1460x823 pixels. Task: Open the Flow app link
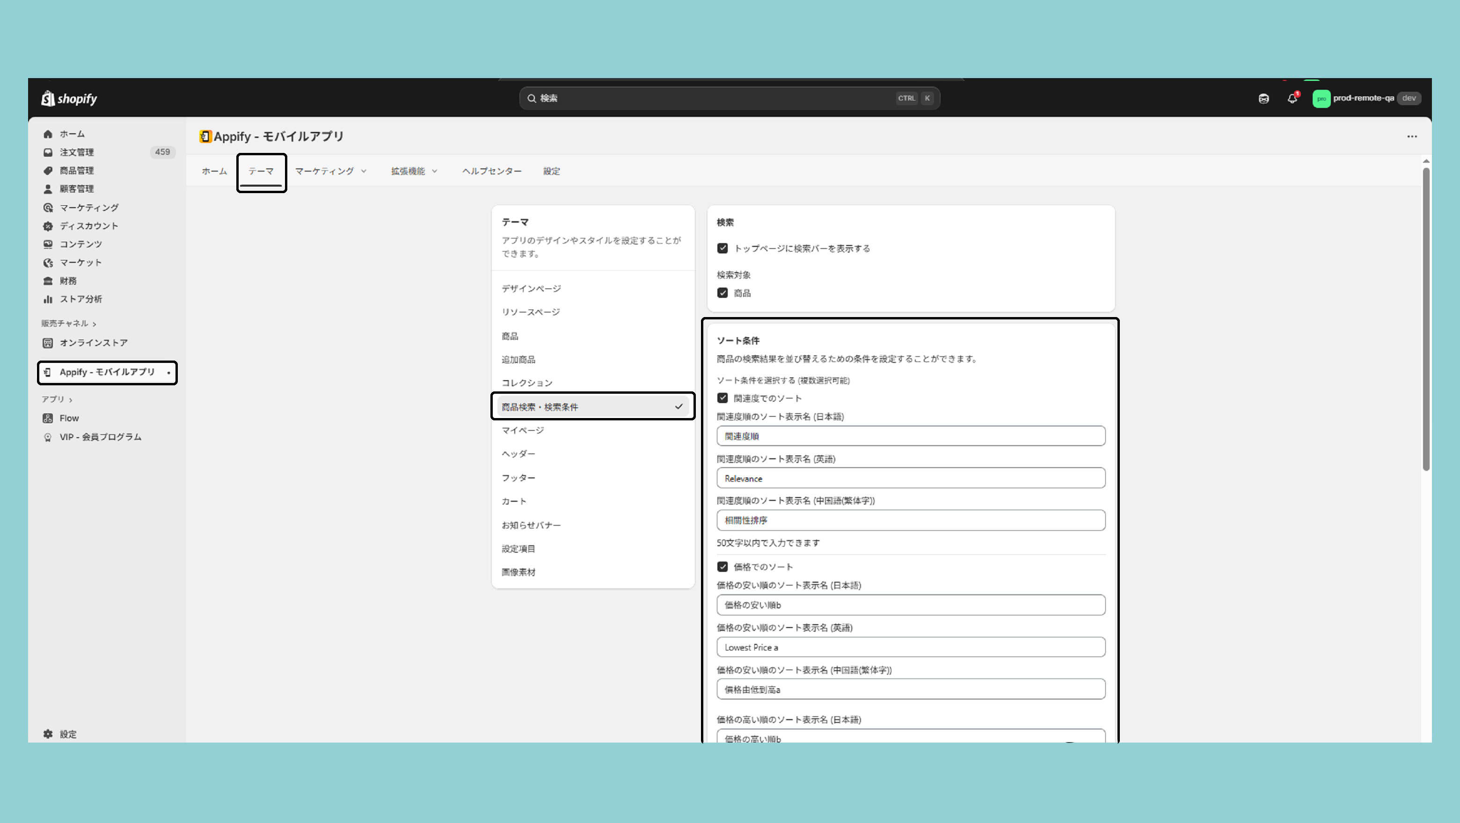(x=69, y=418)
